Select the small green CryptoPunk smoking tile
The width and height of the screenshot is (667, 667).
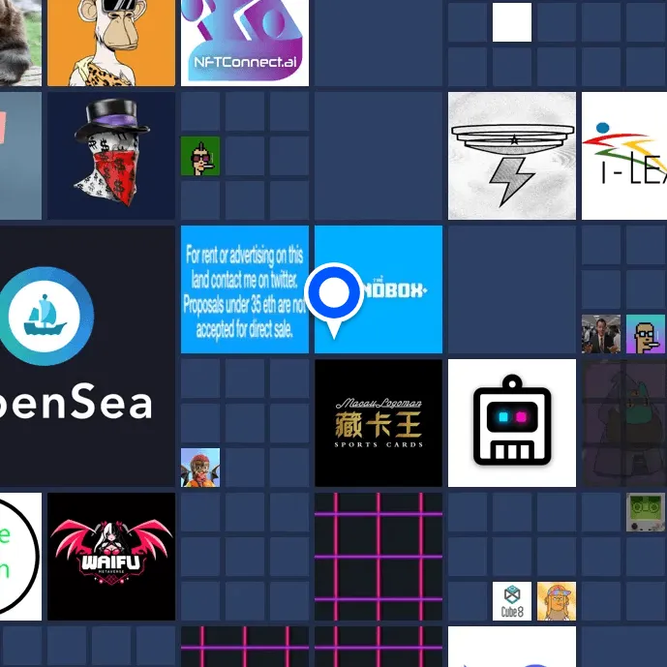200,156
